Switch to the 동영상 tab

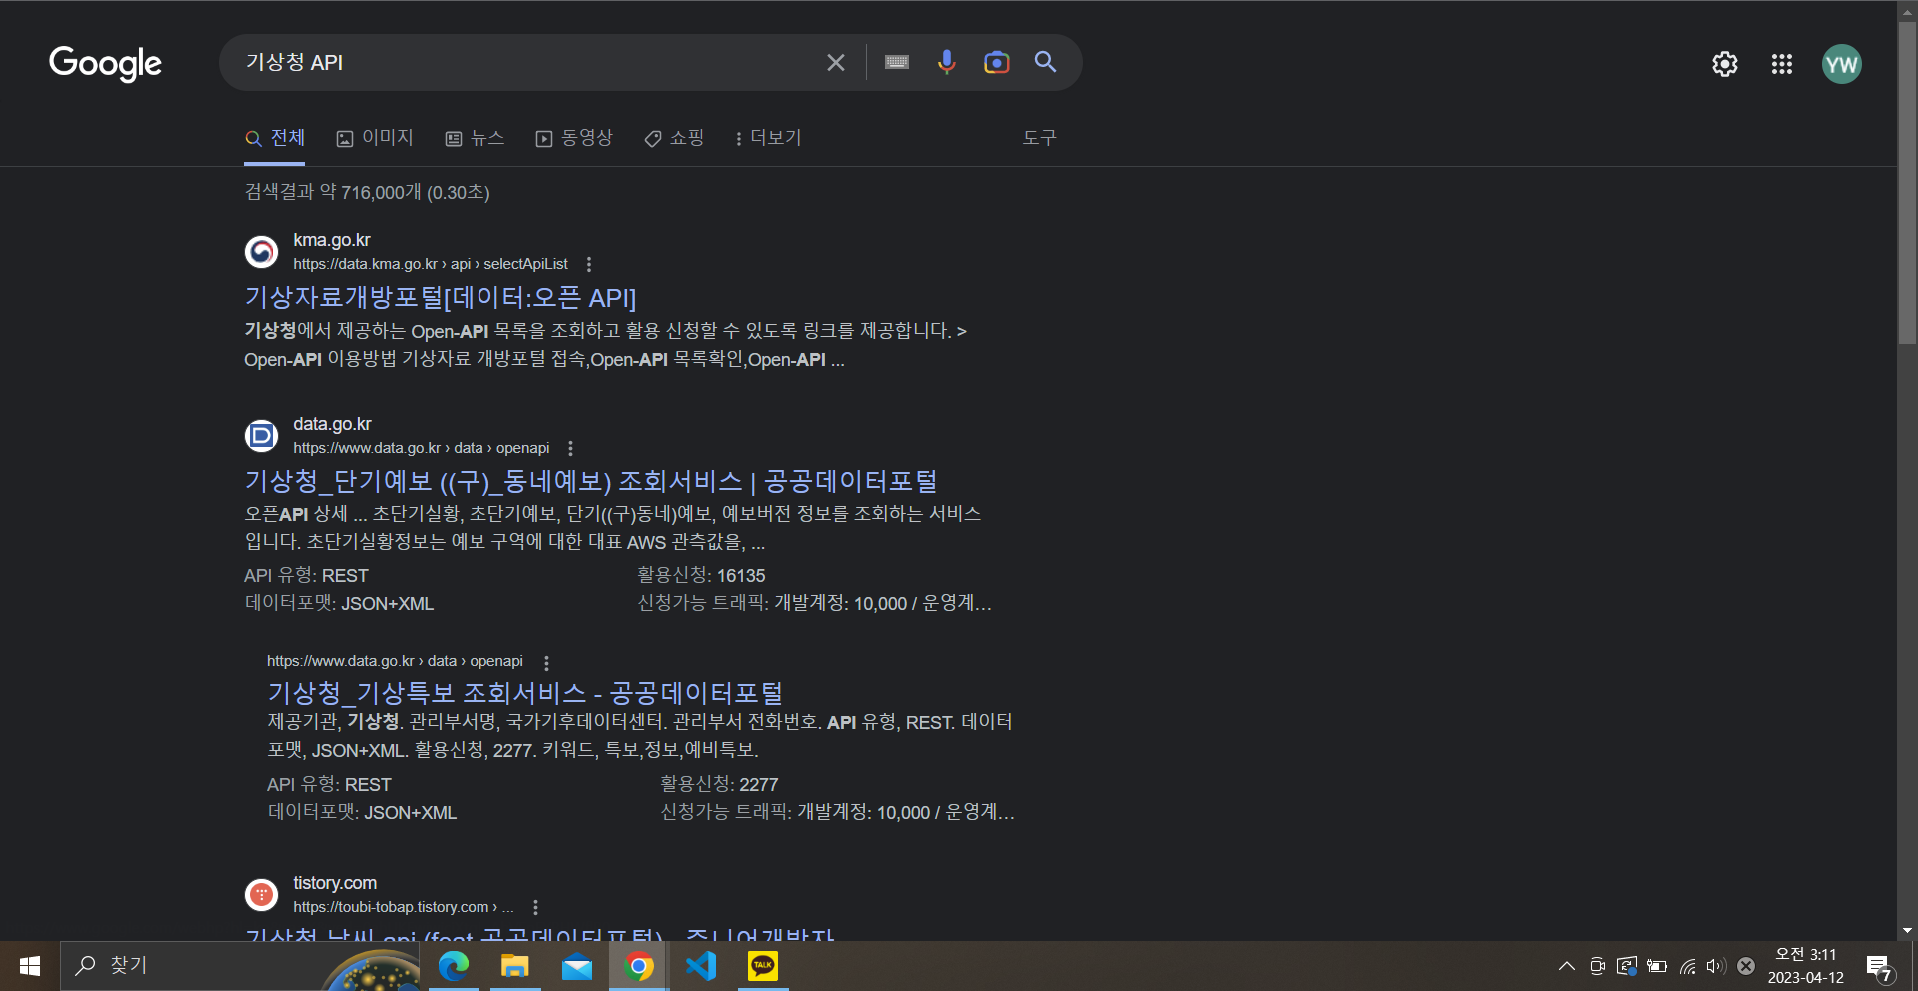[574, 138]
